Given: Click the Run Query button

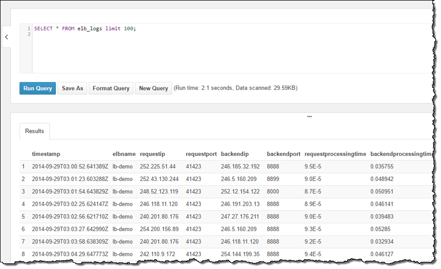Looking at the screenshot, I should [x=37, y=88].
